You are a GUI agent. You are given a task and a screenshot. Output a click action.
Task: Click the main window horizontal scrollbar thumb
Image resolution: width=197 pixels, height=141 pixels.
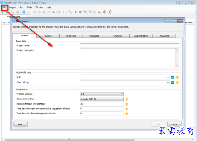coord(69,139)
